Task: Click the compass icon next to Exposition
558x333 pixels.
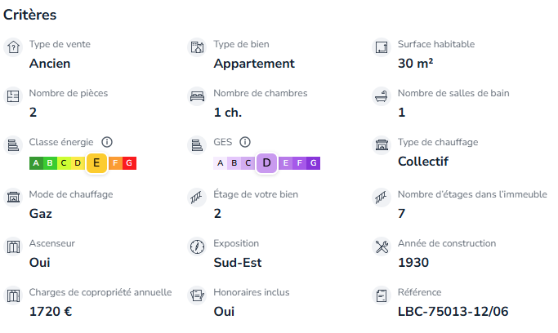Action: 197,246
